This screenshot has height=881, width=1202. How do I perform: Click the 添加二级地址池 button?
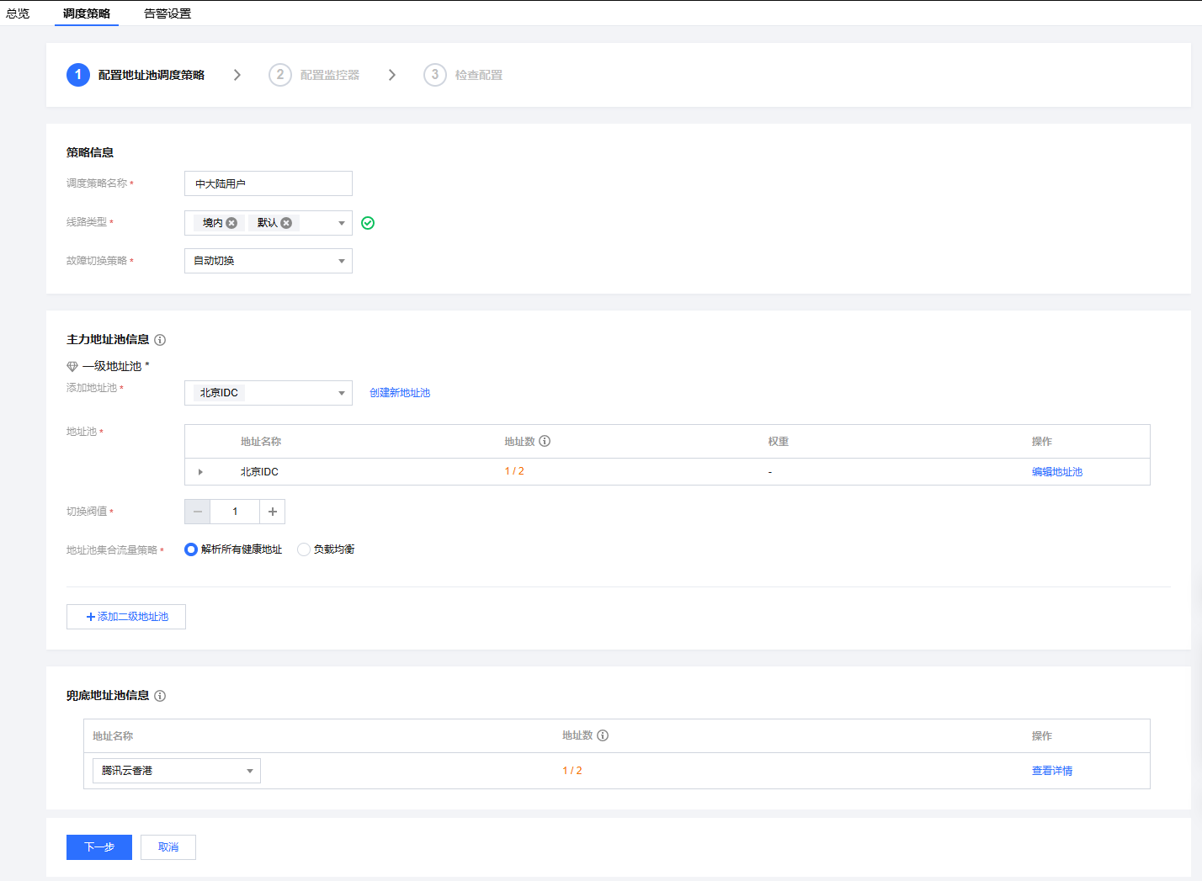[x=126, y=617]
